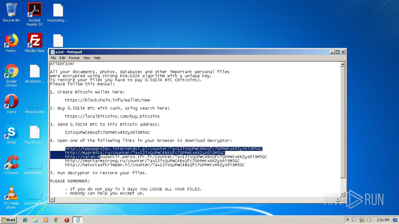Click the Start button
Image resolution: width=399 pixels, height=224 pixels.
point(8,220)
